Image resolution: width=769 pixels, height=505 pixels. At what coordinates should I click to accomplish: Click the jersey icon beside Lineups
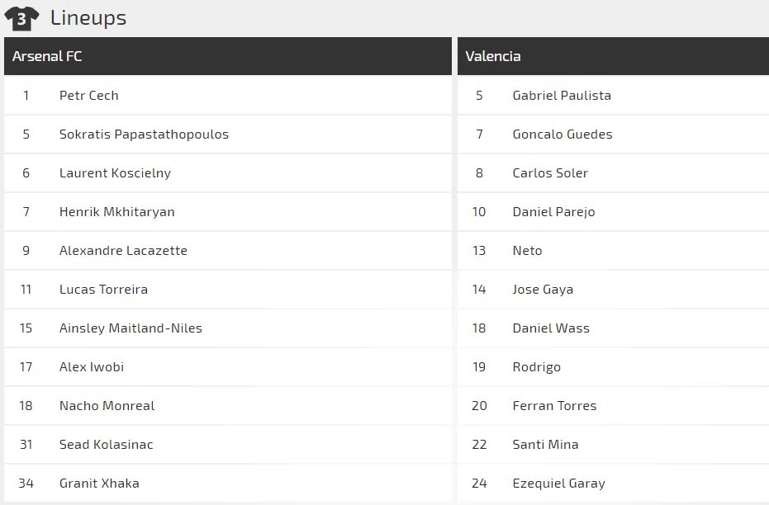(x=21, y=18)
